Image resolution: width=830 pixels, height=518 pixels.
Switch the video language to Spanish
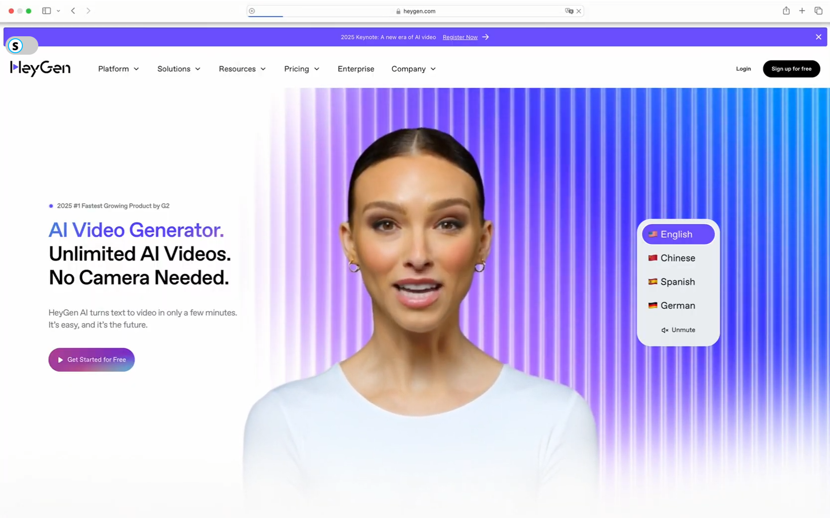coord(678,282)
